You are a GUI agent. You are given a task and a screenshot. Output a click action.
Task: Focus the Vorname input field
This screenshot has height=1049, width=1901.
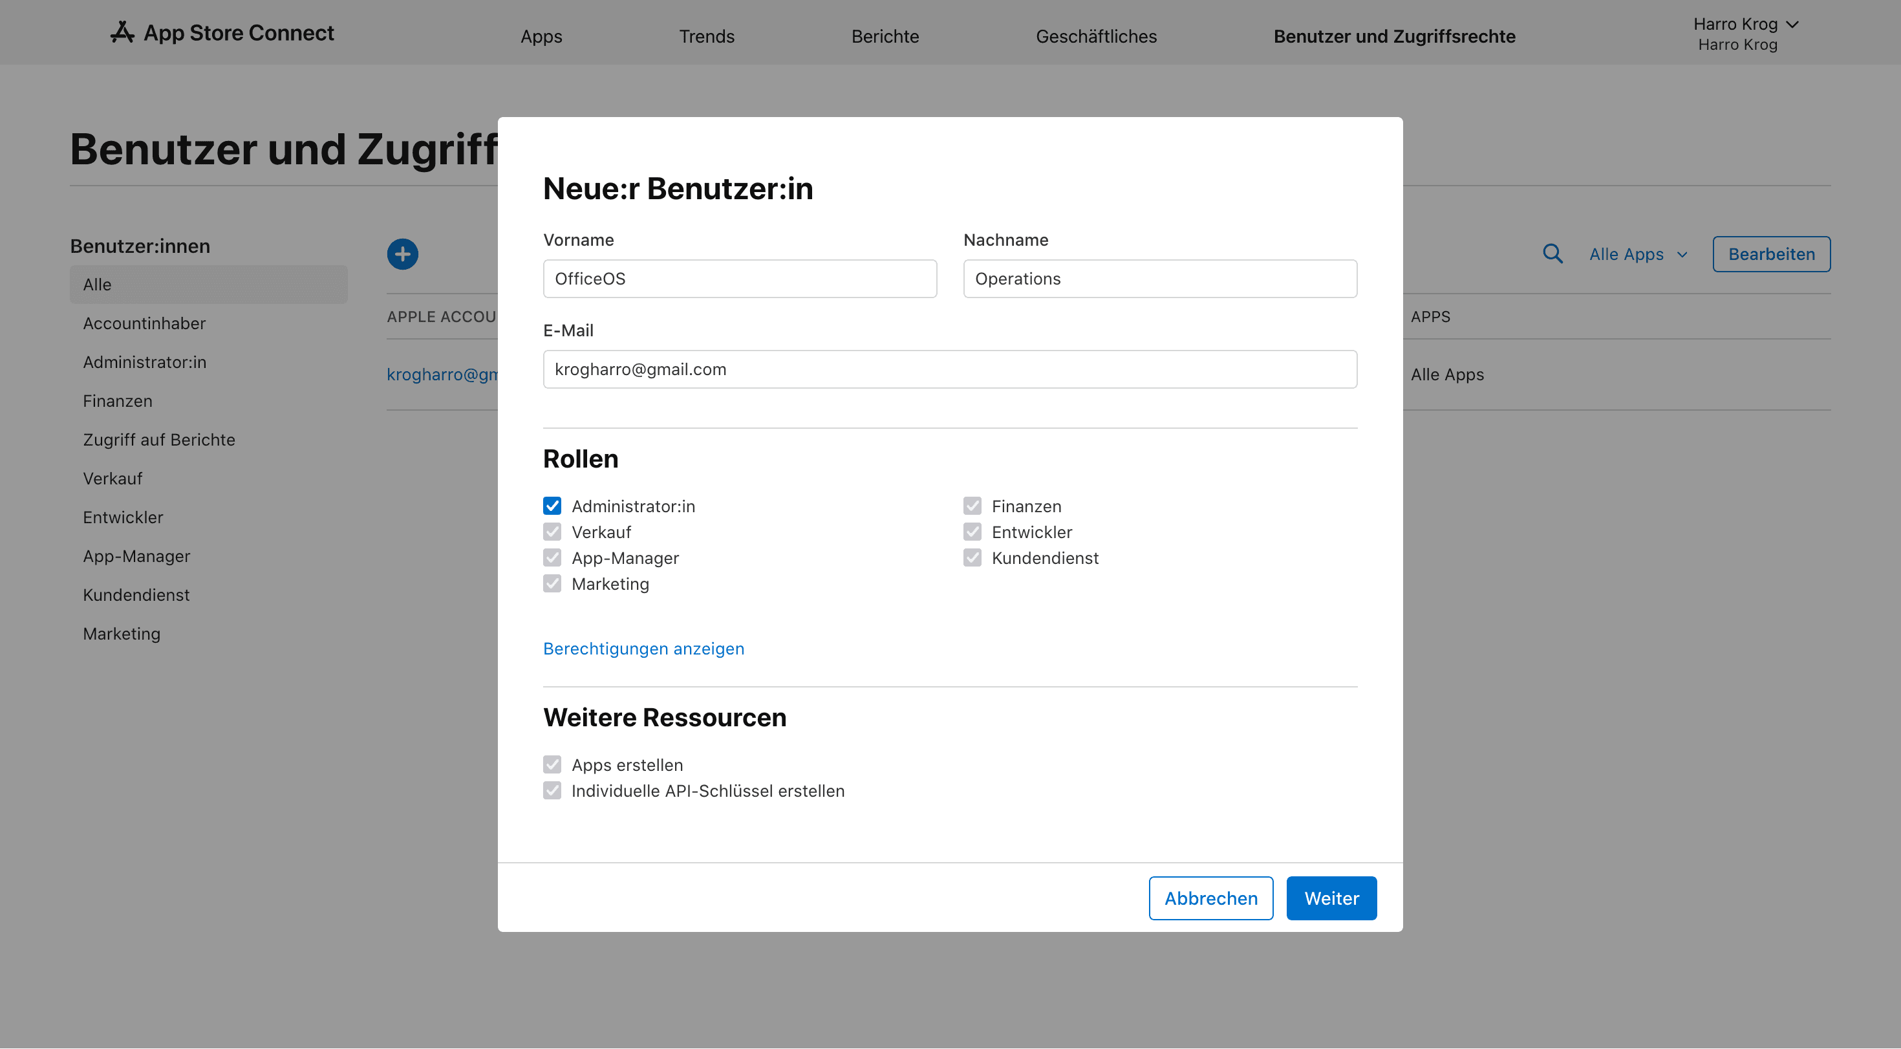[x=740, y=279]
